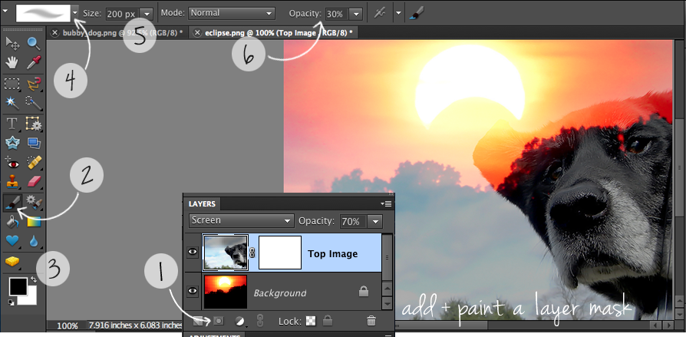686x337 pixels.
Task: Select the Paint Bucket tool
Action: pyautogui.click(x=12, y=222)
